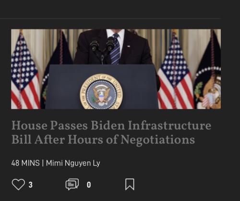Click the 48 MINS timestamp
This screenshot has height=201, width=240.
tap(25, 163)
